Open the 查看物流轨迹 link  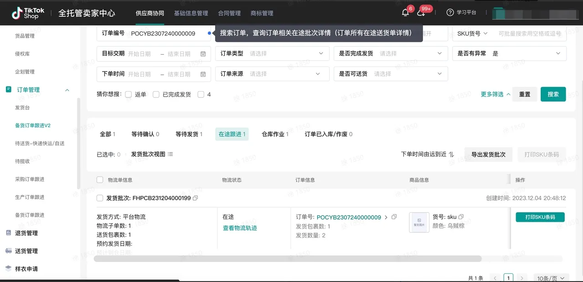(240, 228)
